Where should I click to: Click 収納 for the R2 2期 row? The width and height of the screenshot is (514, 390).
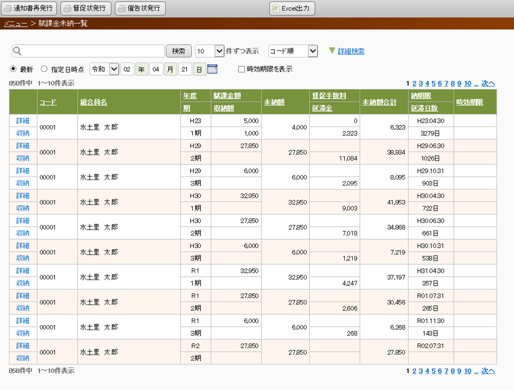[x=23, y=358]
